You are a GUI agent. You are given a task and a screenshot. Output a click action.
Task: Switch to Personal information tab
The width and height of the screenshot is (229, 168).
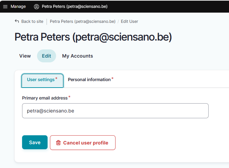tap(89, 80)
